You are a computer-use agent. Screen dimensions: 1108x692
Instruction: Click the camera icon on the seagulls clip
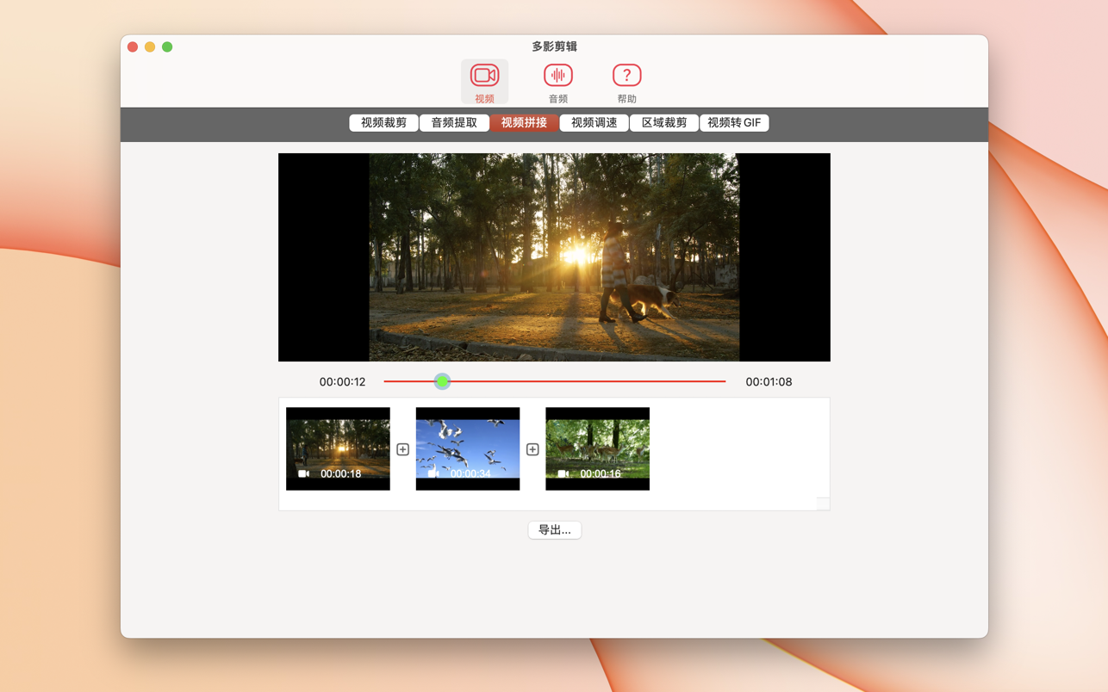pos(433,473)
